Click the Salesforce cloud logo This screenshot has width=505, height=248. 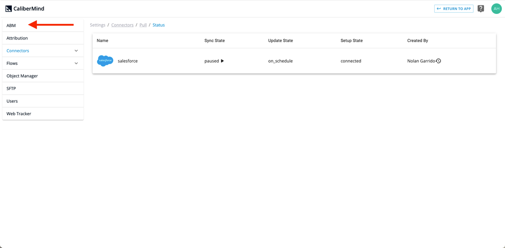coord(105,61)
